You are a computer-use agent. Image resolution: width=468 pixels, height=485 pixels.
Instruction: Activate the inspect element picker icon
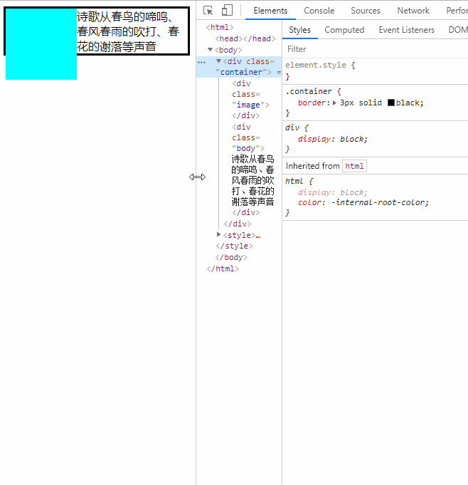coord(208,11)
